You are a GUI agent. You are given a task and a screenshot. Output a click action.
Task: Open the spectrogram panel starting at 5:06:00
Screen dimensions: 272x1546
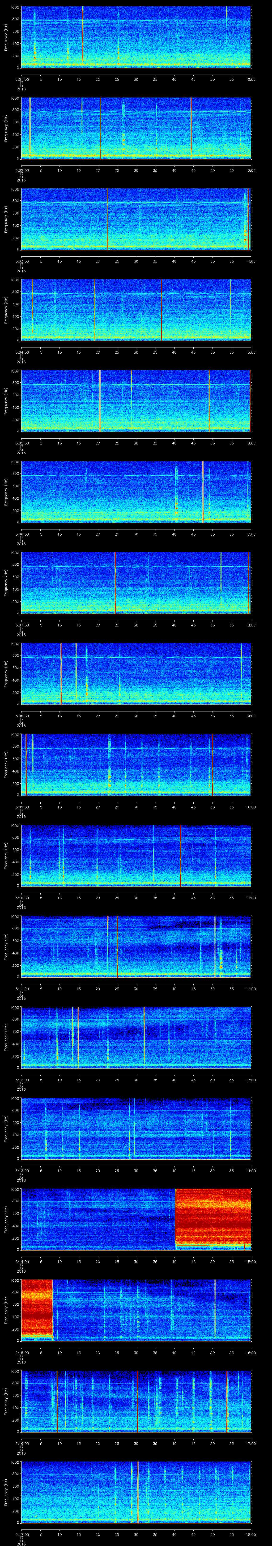pyautogui.click(x=136, y=492)
